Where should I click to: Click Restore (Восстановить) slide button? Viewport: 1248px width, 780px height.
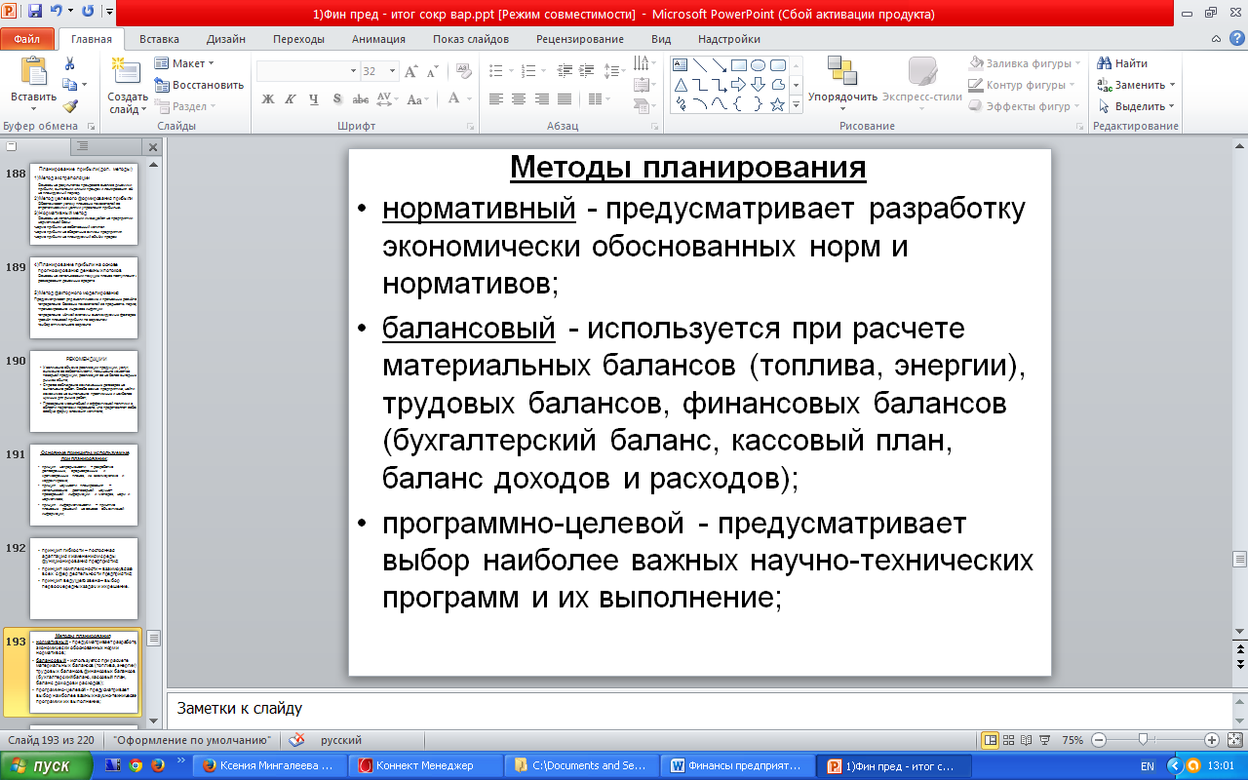(199, 85)
